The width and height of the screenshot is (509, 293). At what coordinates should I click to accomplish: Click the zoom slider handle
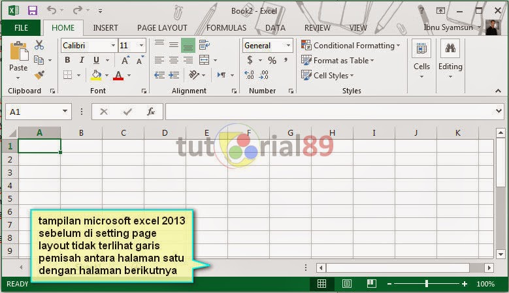[x=426, y=284]
